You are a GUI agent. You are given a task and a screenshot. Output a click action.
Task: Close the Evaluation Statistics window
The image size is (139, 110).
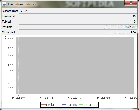click(131, 3)
